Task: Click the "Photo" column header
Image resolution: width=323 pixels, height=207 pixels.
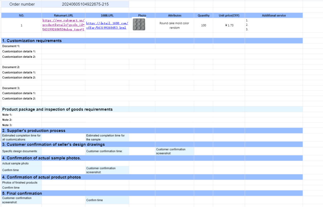Action: tap(142, 15)
